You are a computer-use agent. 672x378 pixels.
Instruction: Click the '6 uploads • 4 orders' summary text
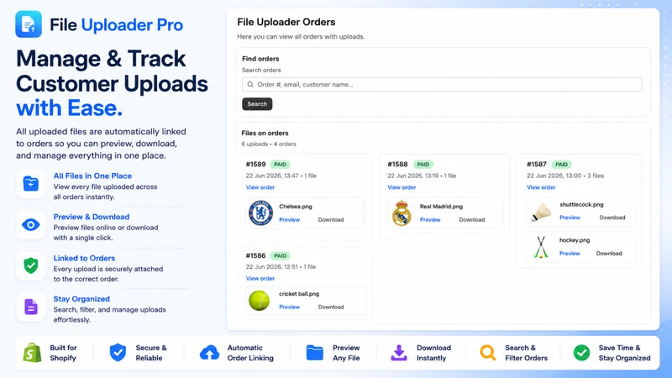[x=269, y=144]
